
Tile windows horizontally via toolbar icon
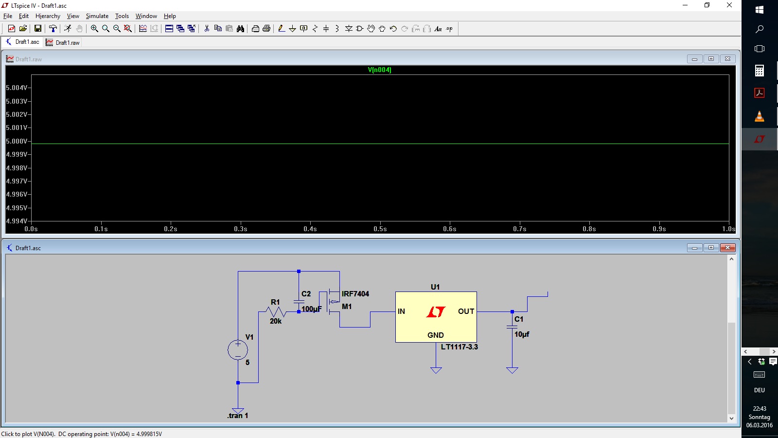point(169,29)
